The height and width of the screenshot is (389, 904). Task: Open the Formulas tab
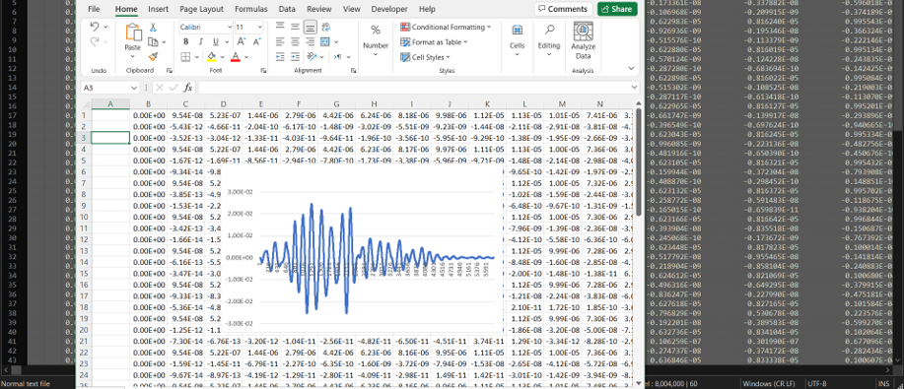click(250, 9)
